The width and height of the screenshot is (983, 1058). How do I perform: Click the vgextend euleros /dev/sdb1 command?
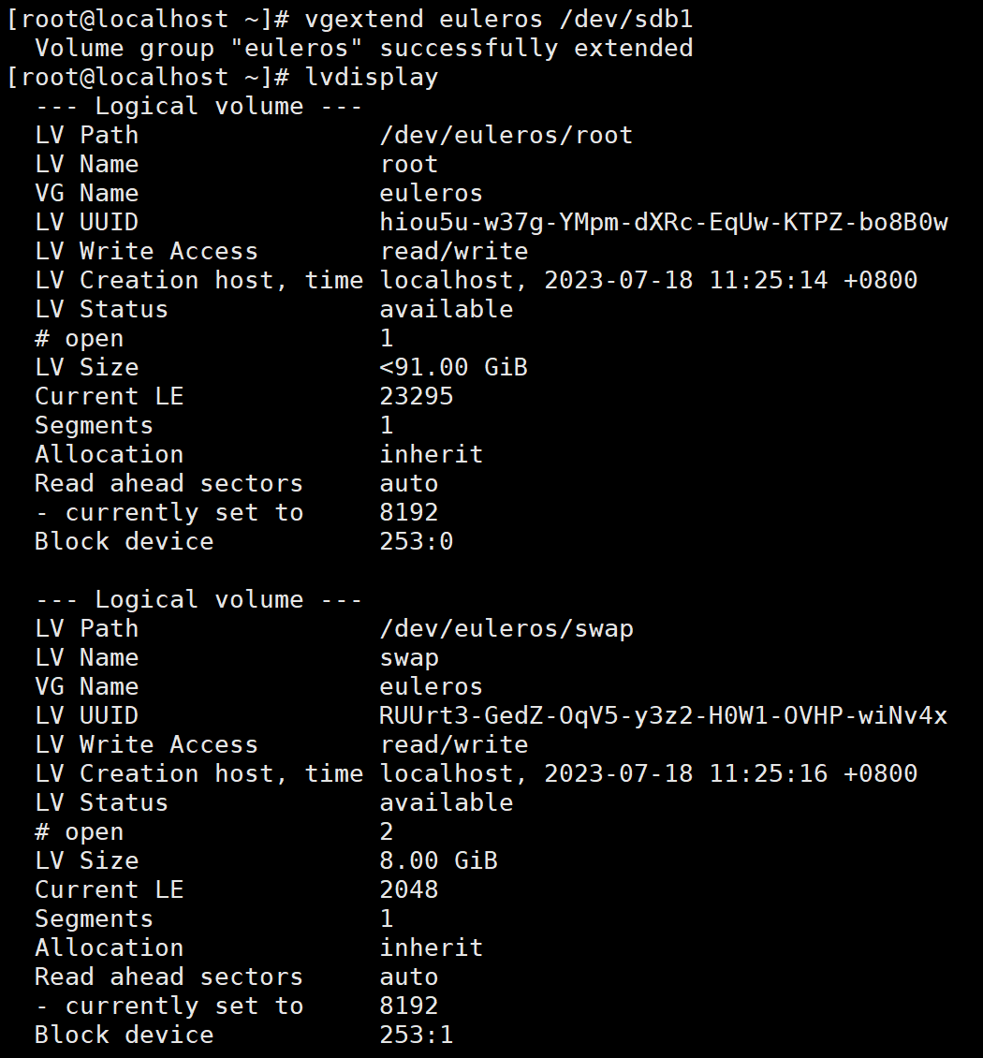pyautogui.click(x=499, y=19)
